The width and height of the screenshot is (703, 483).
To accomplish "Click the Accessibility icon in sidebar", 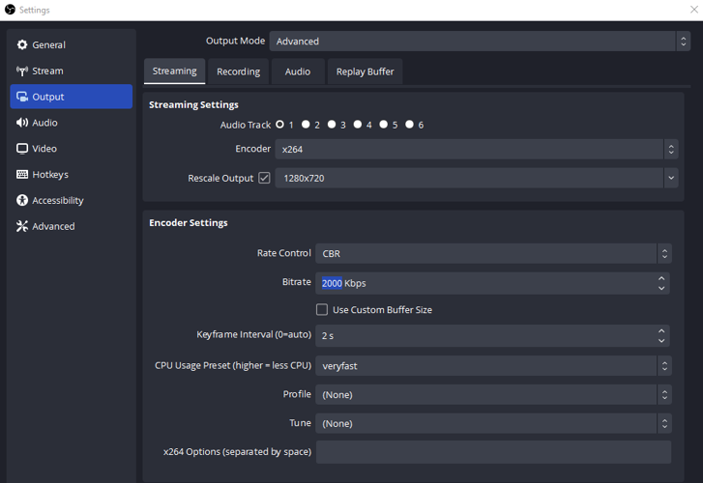I will point(22,201).
